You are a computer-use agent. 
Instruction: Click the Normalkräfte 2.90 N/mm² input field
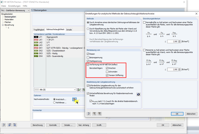pos(173,42)
